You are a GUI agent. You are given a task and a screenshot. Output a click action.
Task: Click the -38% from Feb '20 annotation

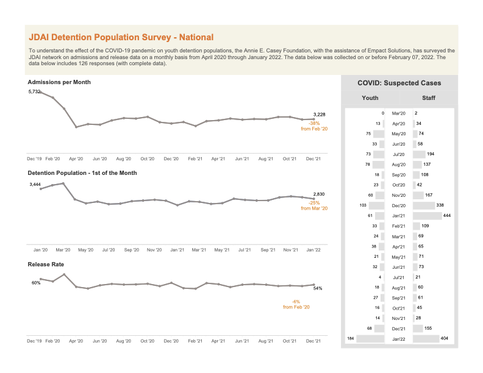tap(314, 126)
